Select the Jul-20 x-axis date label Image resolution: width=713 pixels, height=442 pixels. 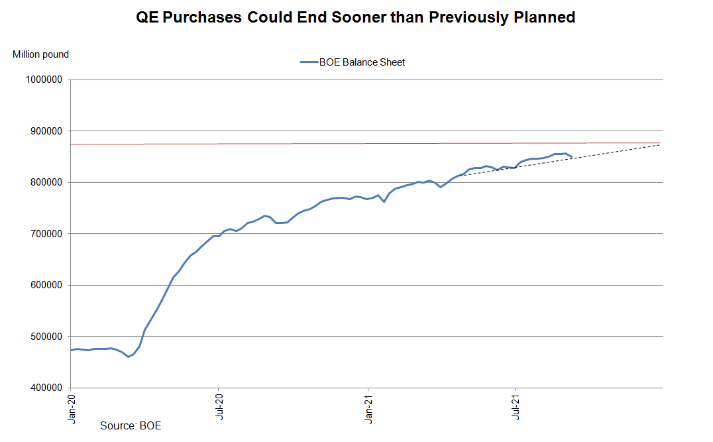coord(219,408)
